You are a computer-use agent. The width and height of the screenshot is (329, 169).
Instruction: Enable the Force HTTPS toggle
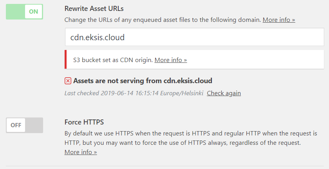point(24,125)
